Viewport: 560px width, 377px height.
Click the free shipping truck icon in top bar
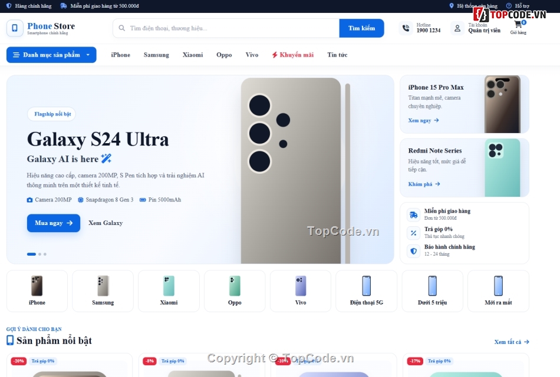64,6
